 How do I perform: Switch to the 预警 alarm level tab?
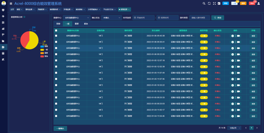(x=58, y=24)
